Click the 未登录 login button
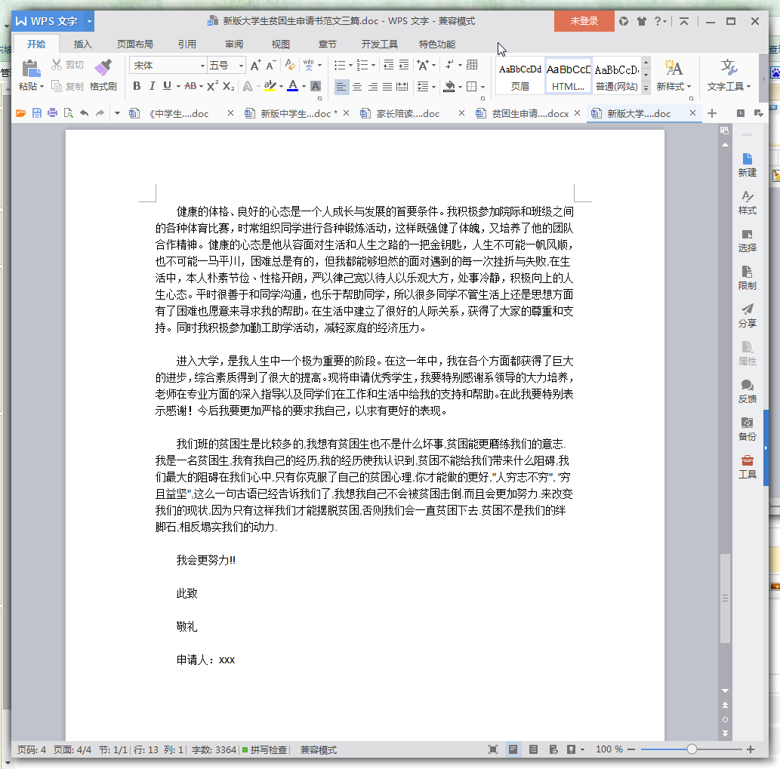This screenshot has height=769, width=780. tap(584, 21)
